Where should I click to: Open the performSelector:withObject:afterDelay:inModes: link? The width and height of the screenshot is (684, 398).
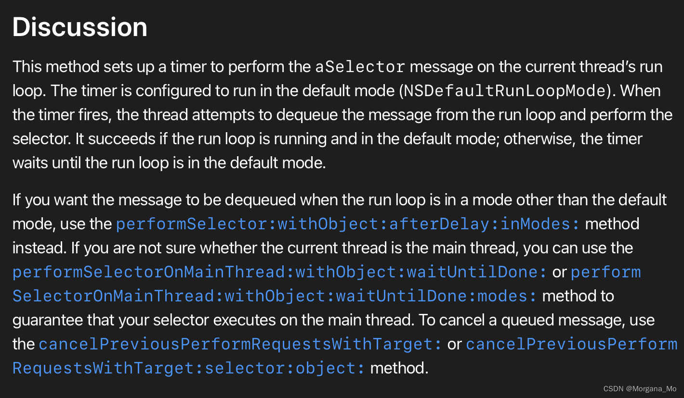pos(348,224)
